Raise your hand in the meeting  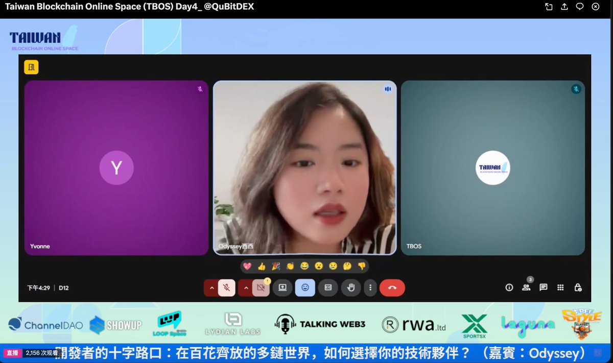pos(351,287)
